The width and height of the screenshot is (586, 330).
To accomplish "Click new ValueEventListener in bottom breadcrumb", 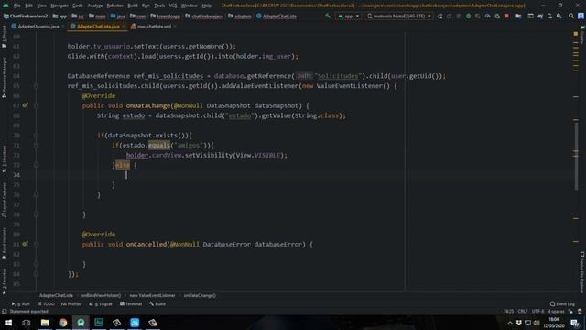I will [x=152, y=295].
